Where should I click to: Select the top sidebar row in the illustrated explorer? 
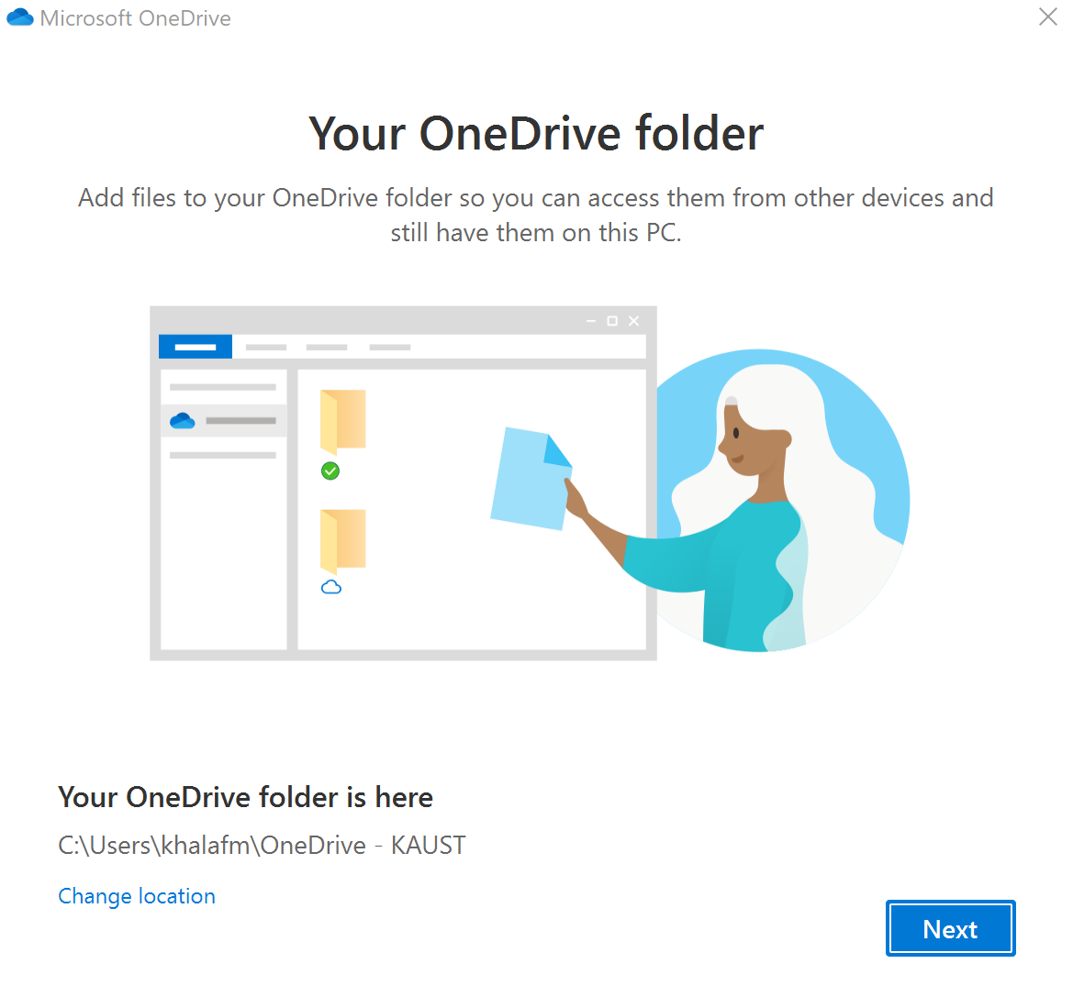point(224,385)
